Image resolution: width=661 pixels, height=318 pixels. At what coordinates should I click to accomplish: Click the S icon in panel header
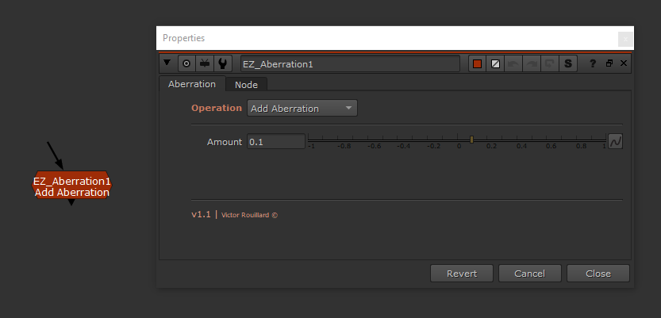pos(568,64)
